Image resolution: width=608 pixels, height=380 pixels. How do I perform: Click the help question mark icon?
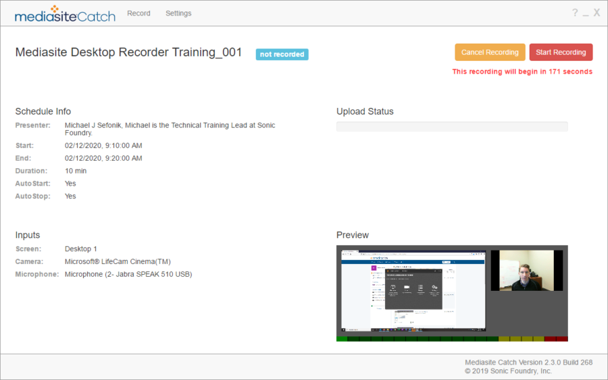[575, 13]
